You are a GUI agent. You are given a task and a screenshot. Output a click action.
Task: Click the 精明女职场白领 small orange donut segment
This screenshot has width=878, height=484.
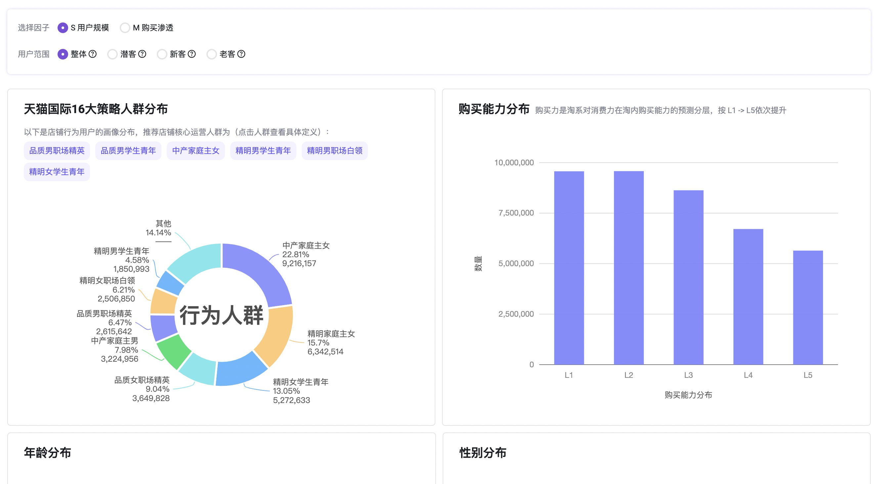click(163, 302)
